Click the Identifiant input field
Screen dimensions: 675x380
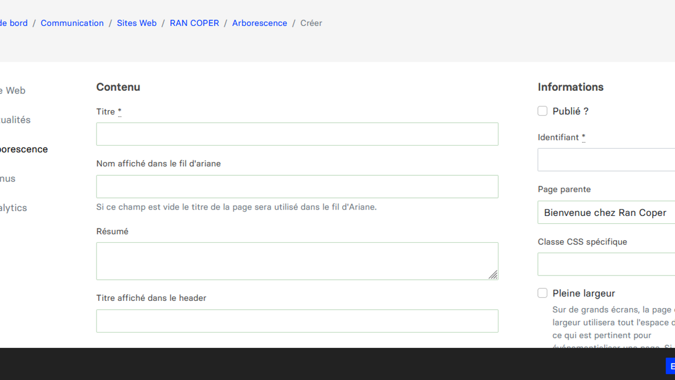(x=606, y=160)
